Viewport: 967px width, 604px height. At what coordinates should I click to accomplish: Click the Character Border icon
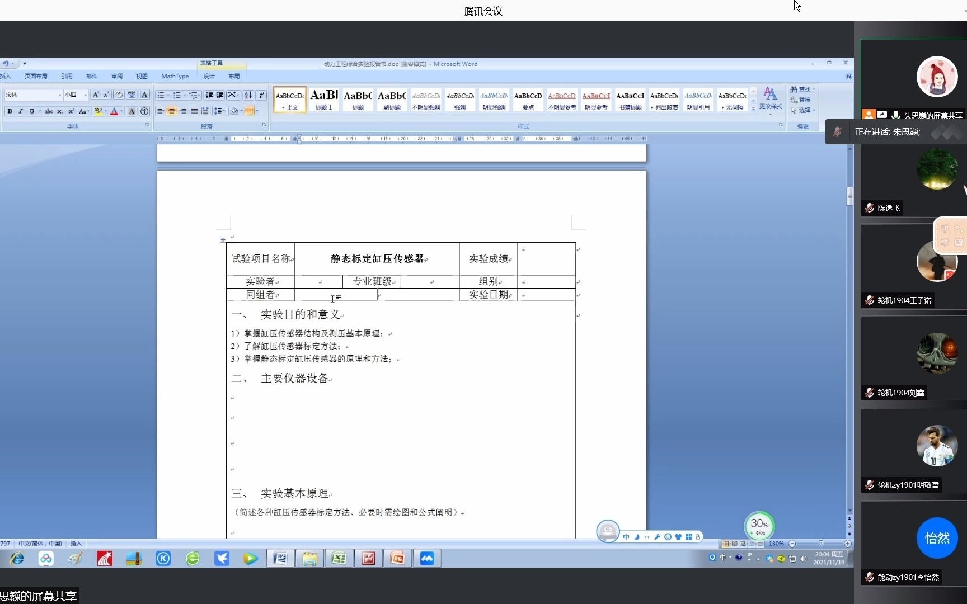click(144, 95)
